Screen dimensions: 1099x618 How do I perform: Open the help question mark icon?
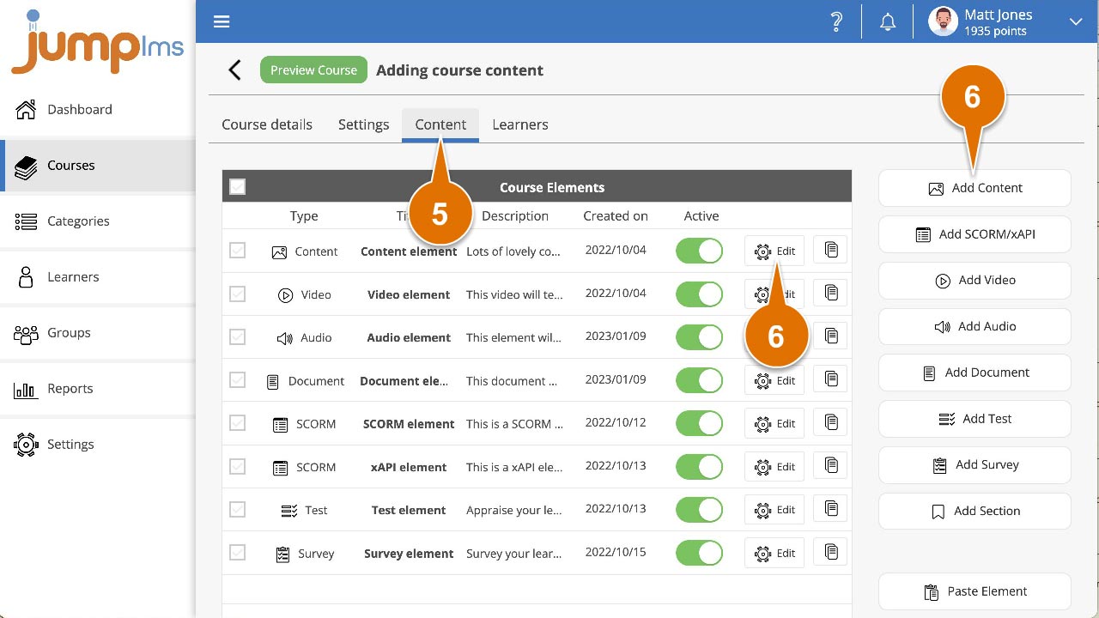click(836, 21)
